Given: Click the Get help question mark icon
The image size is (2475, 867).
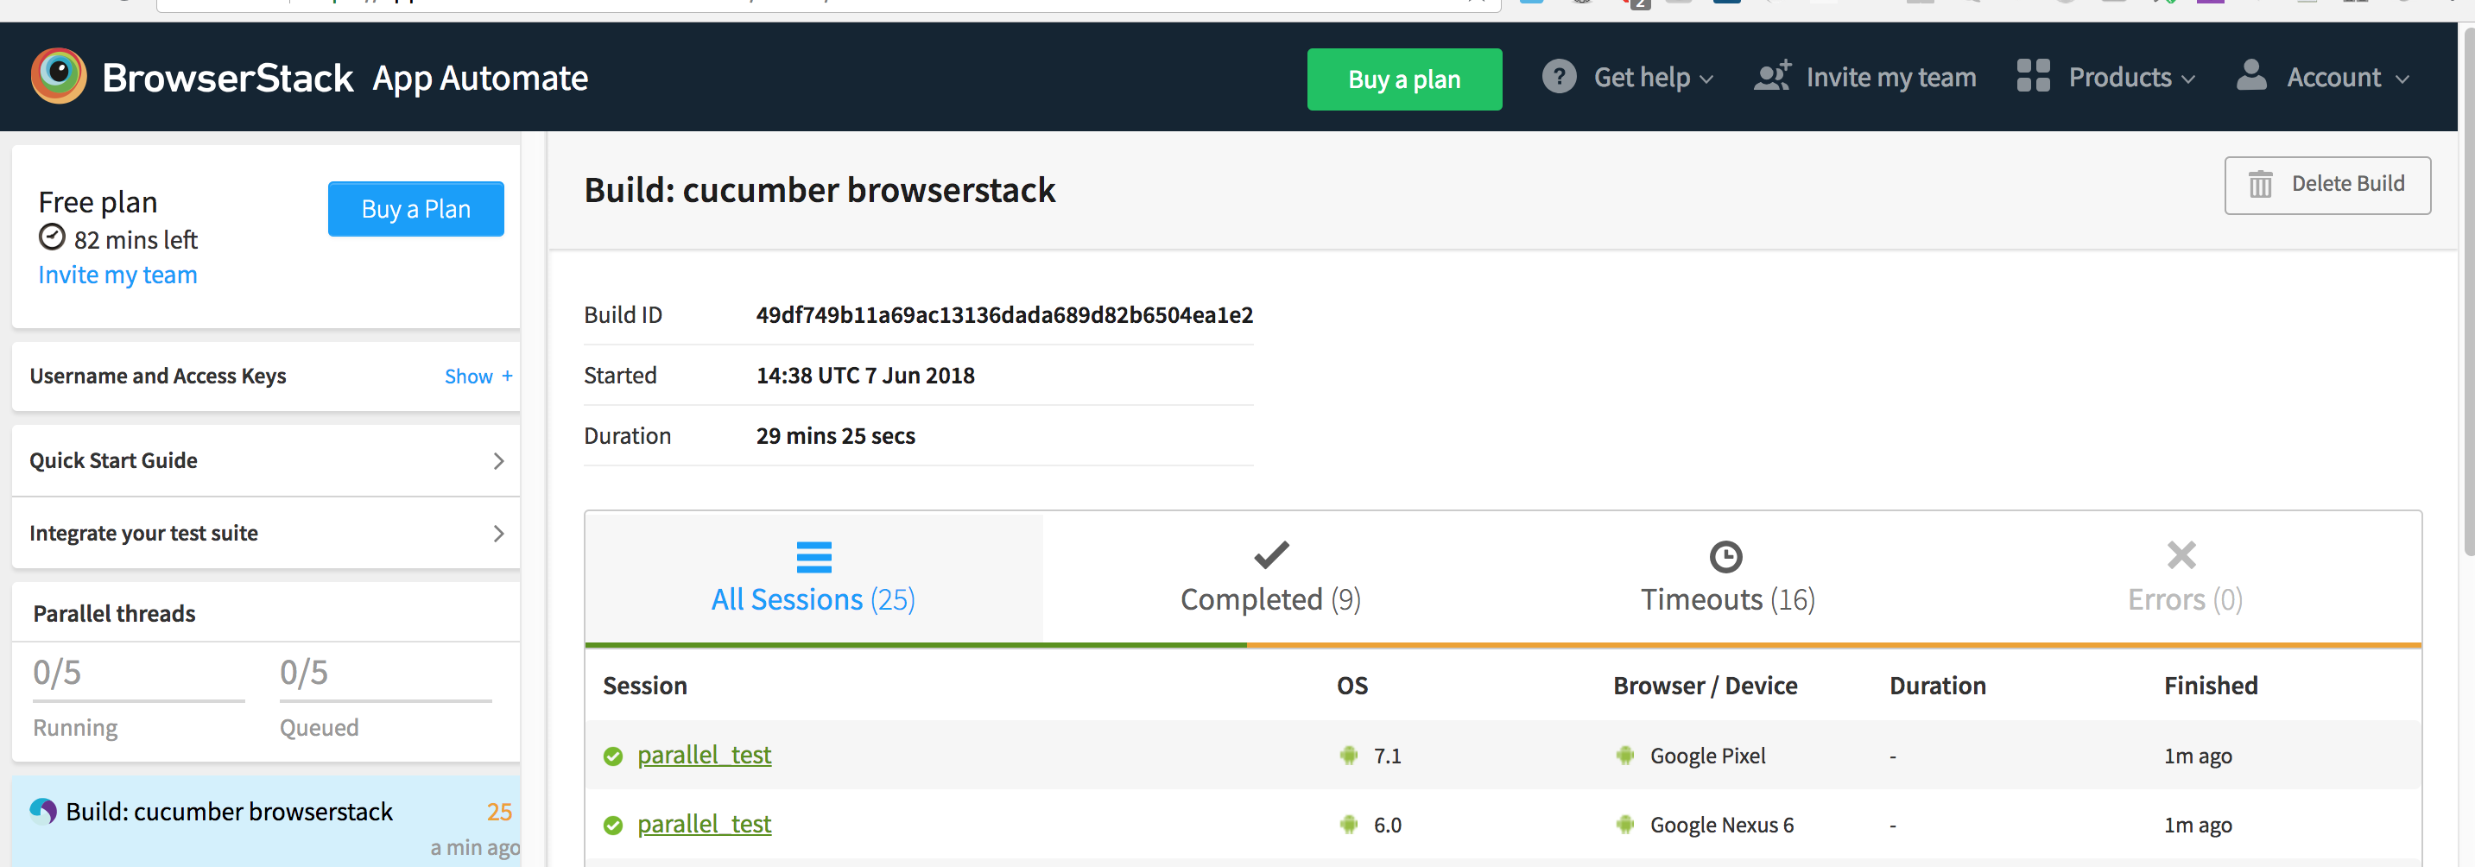Looking at the screenshot, I should coord(1559,76).
